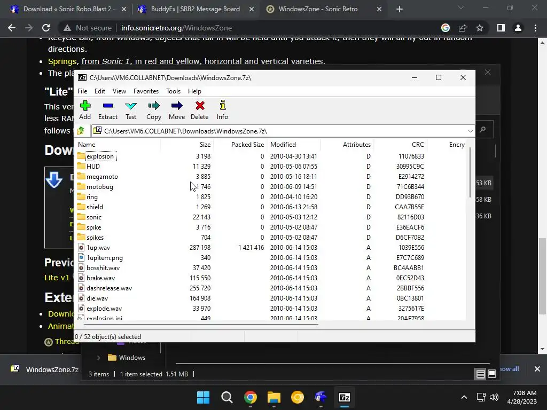The height and width of the screenshot is (410, 547).
Task: Expand the 7-Zip address path dropdown
Action: [x=470, y=131]
